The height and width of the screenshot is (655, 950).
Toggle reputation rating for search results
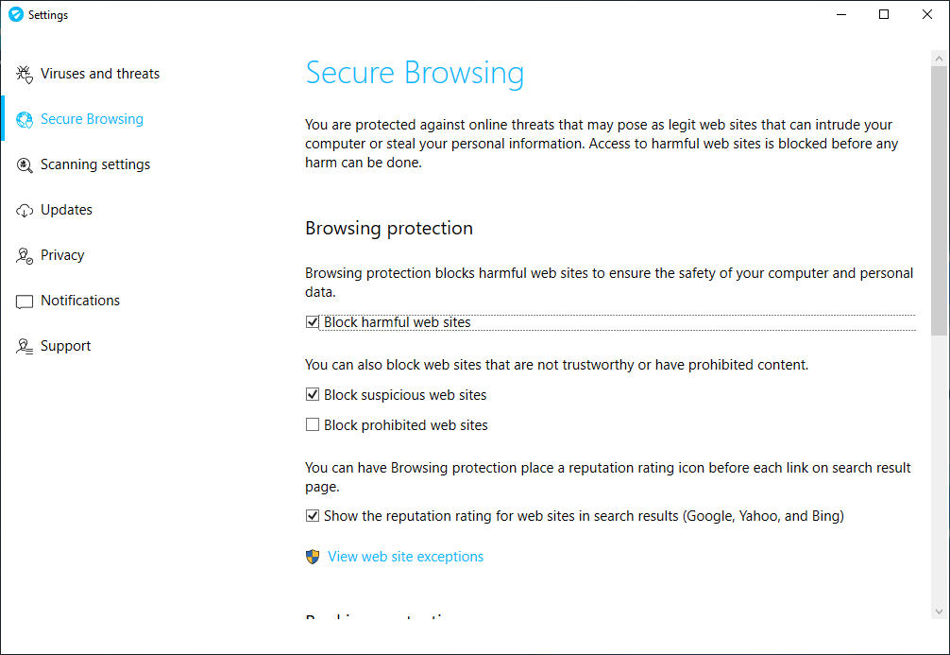click(313, 516)
